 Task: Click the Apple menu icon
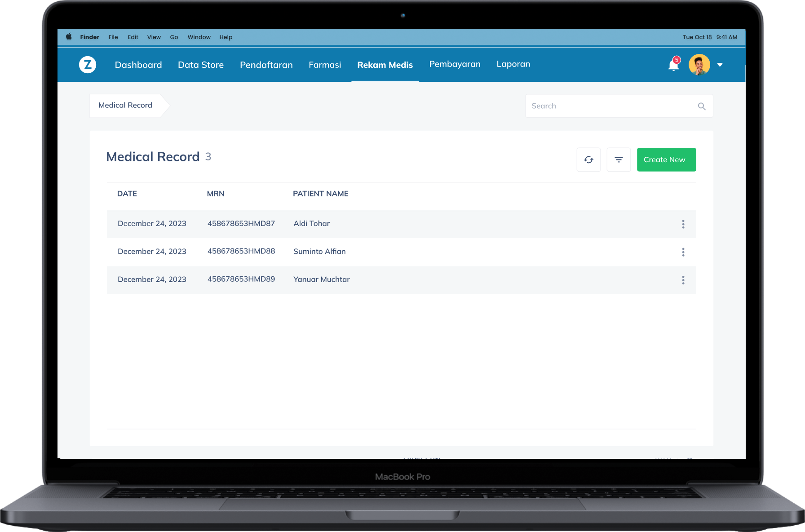click(x=69, y=37)
